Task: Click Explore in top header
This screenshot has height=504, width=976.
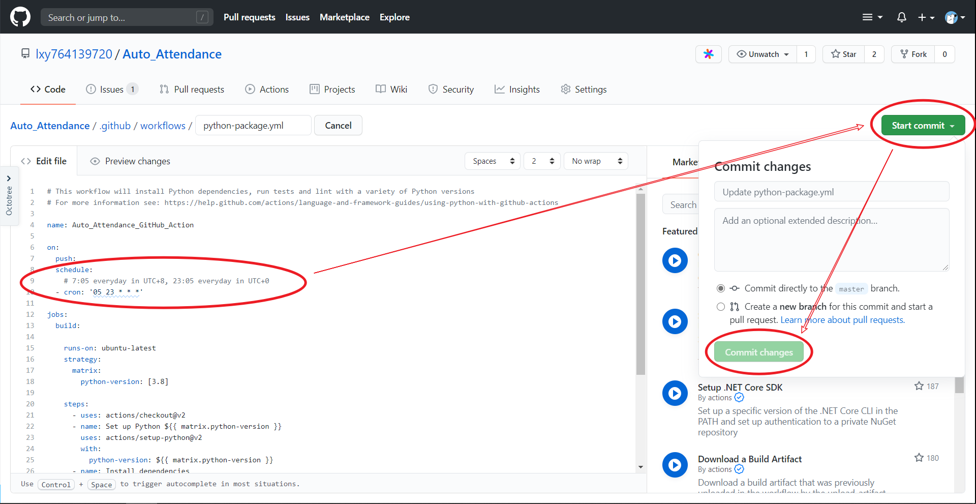Action: (x=394, y=17)
